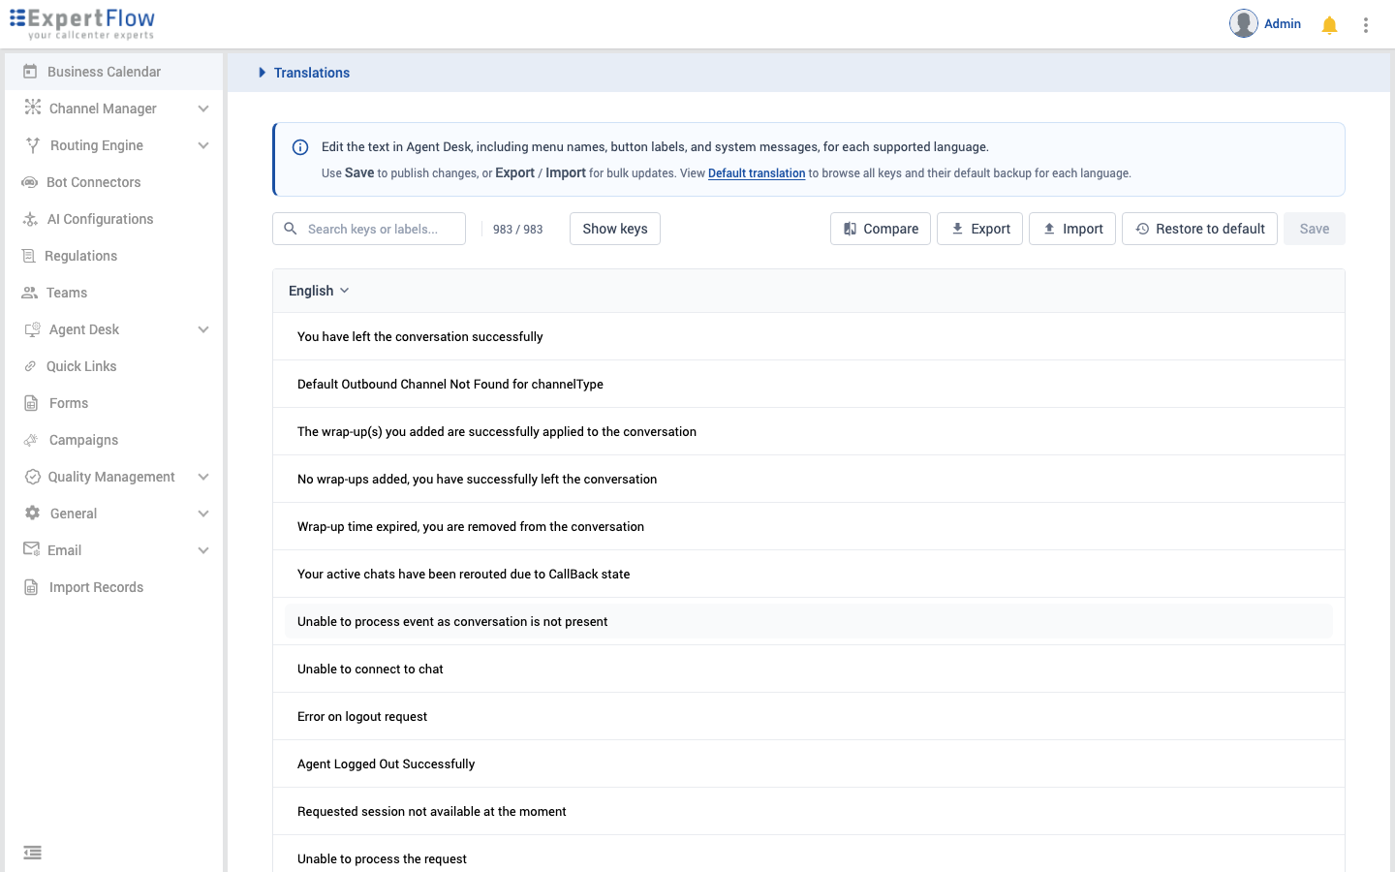Expand the Channel Manager menu chevron
This screenshot has height=872, width=1395.
203,109
